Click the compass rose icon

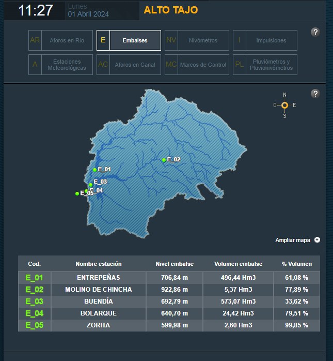[x=284, y=105]
